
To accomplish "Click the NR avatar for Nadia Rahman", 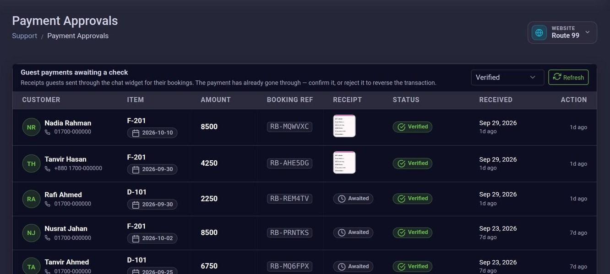I will coord(31,127).
